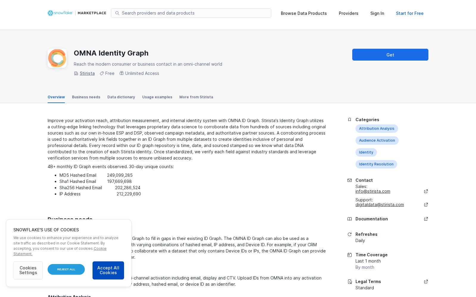This screenshot has height=297, width=476.
Task: Select the Audience Activation category tag
Action: point(377,140)
